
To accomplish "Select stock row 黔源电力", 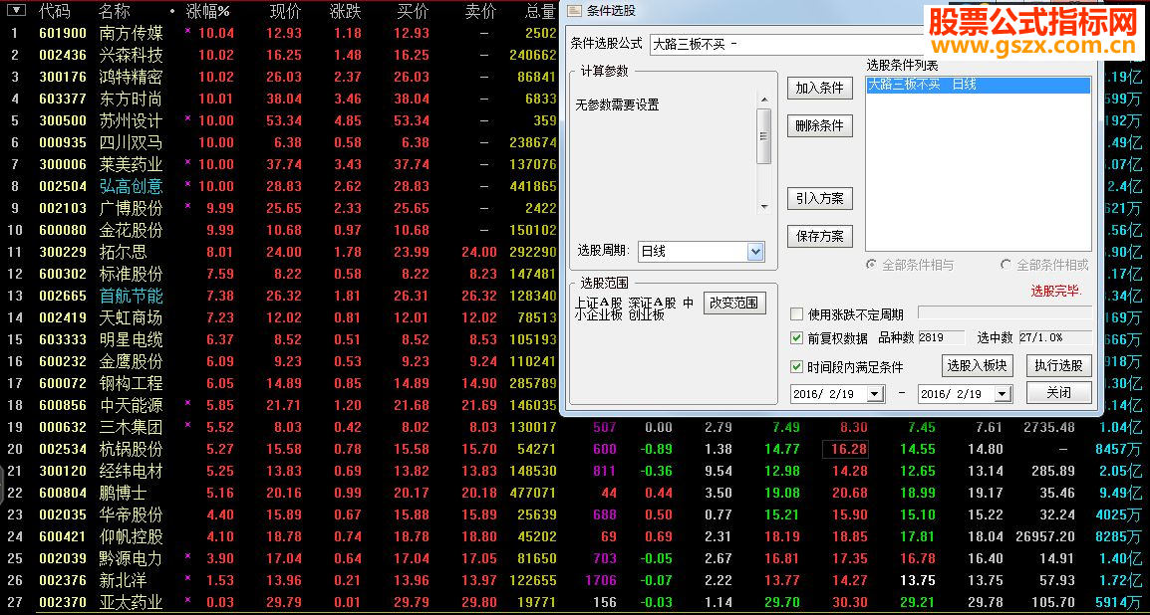I will [x=574, y=559].
